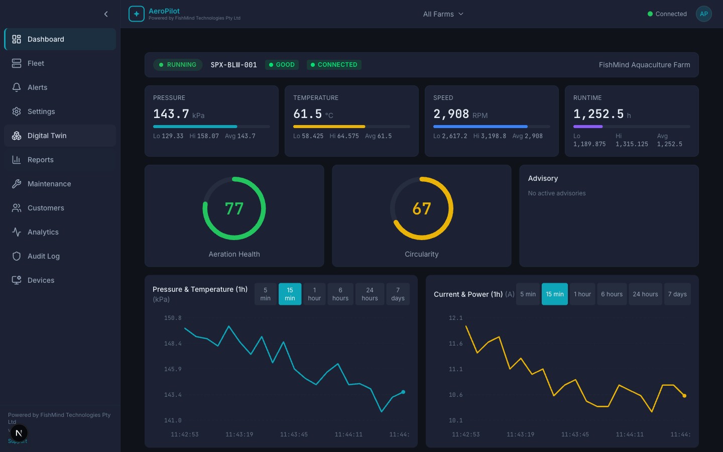Select 1 hour range for Pressure chart

click(314, 294)
